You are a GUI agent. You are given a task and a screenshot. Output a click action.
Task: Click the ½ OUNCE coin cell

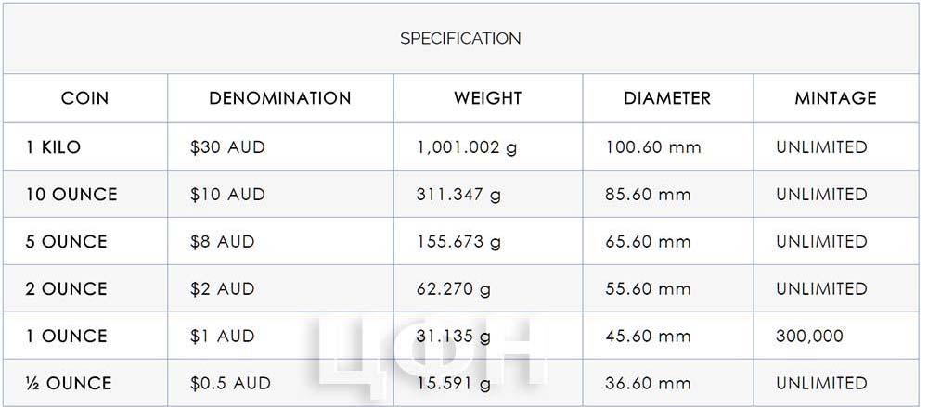69,383
